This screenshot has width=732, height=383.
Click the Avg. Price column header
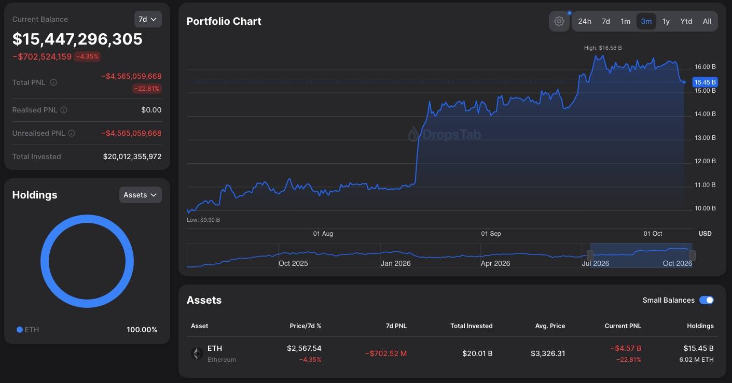point(550,326)
